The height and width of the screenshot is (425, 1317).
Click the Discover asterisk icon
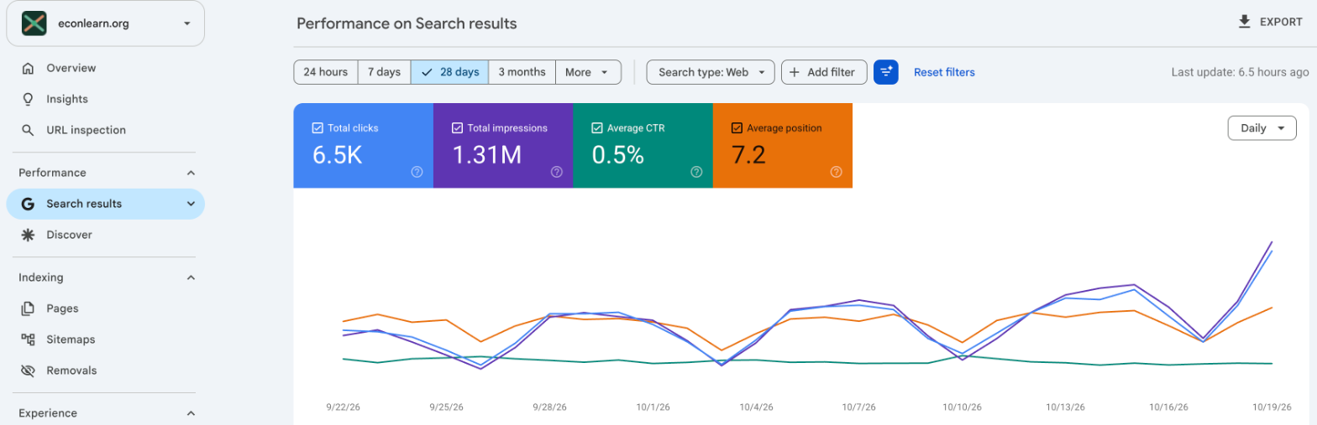(x=29, y=235)
